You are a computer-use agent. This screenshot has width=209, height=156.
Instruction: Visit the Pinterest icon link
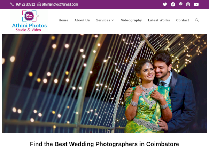click(x=180, y=5)
